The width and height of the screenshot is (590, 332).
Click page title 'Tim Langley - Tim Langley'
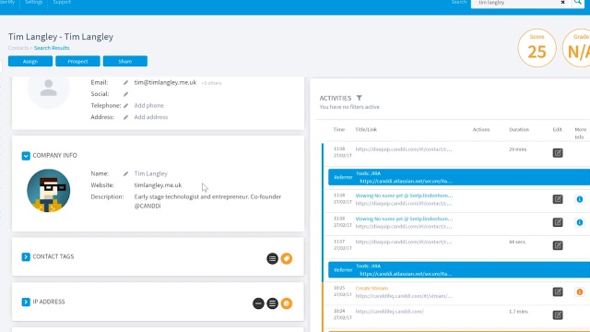61,37
